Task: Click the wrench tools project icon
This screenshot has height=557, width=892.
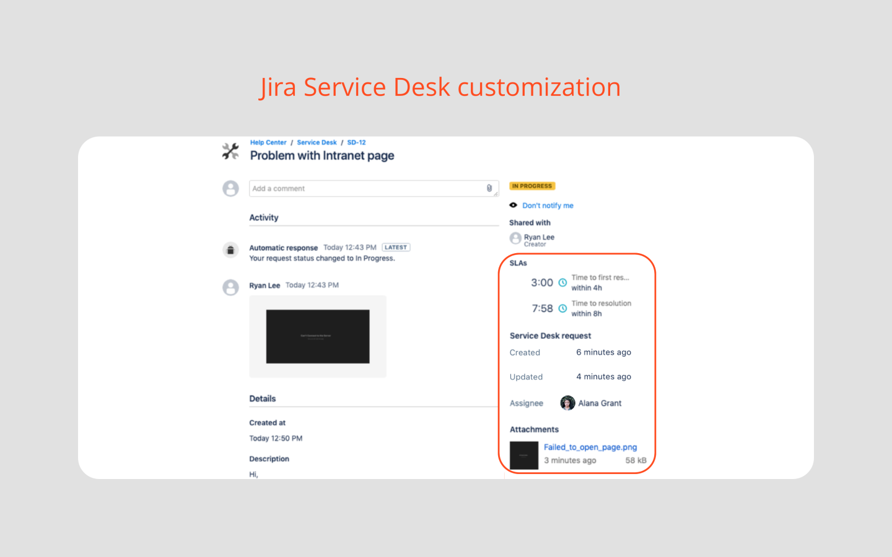Action: pos(230,151)
